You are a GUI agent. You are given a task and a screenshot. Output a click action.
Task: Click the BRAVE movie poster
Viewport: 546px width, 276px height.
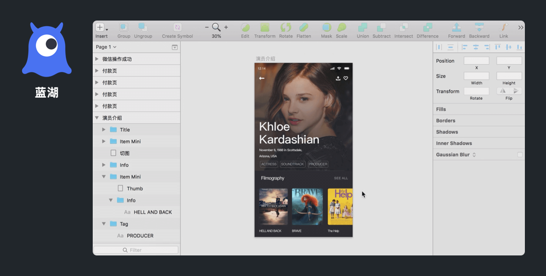307,207
